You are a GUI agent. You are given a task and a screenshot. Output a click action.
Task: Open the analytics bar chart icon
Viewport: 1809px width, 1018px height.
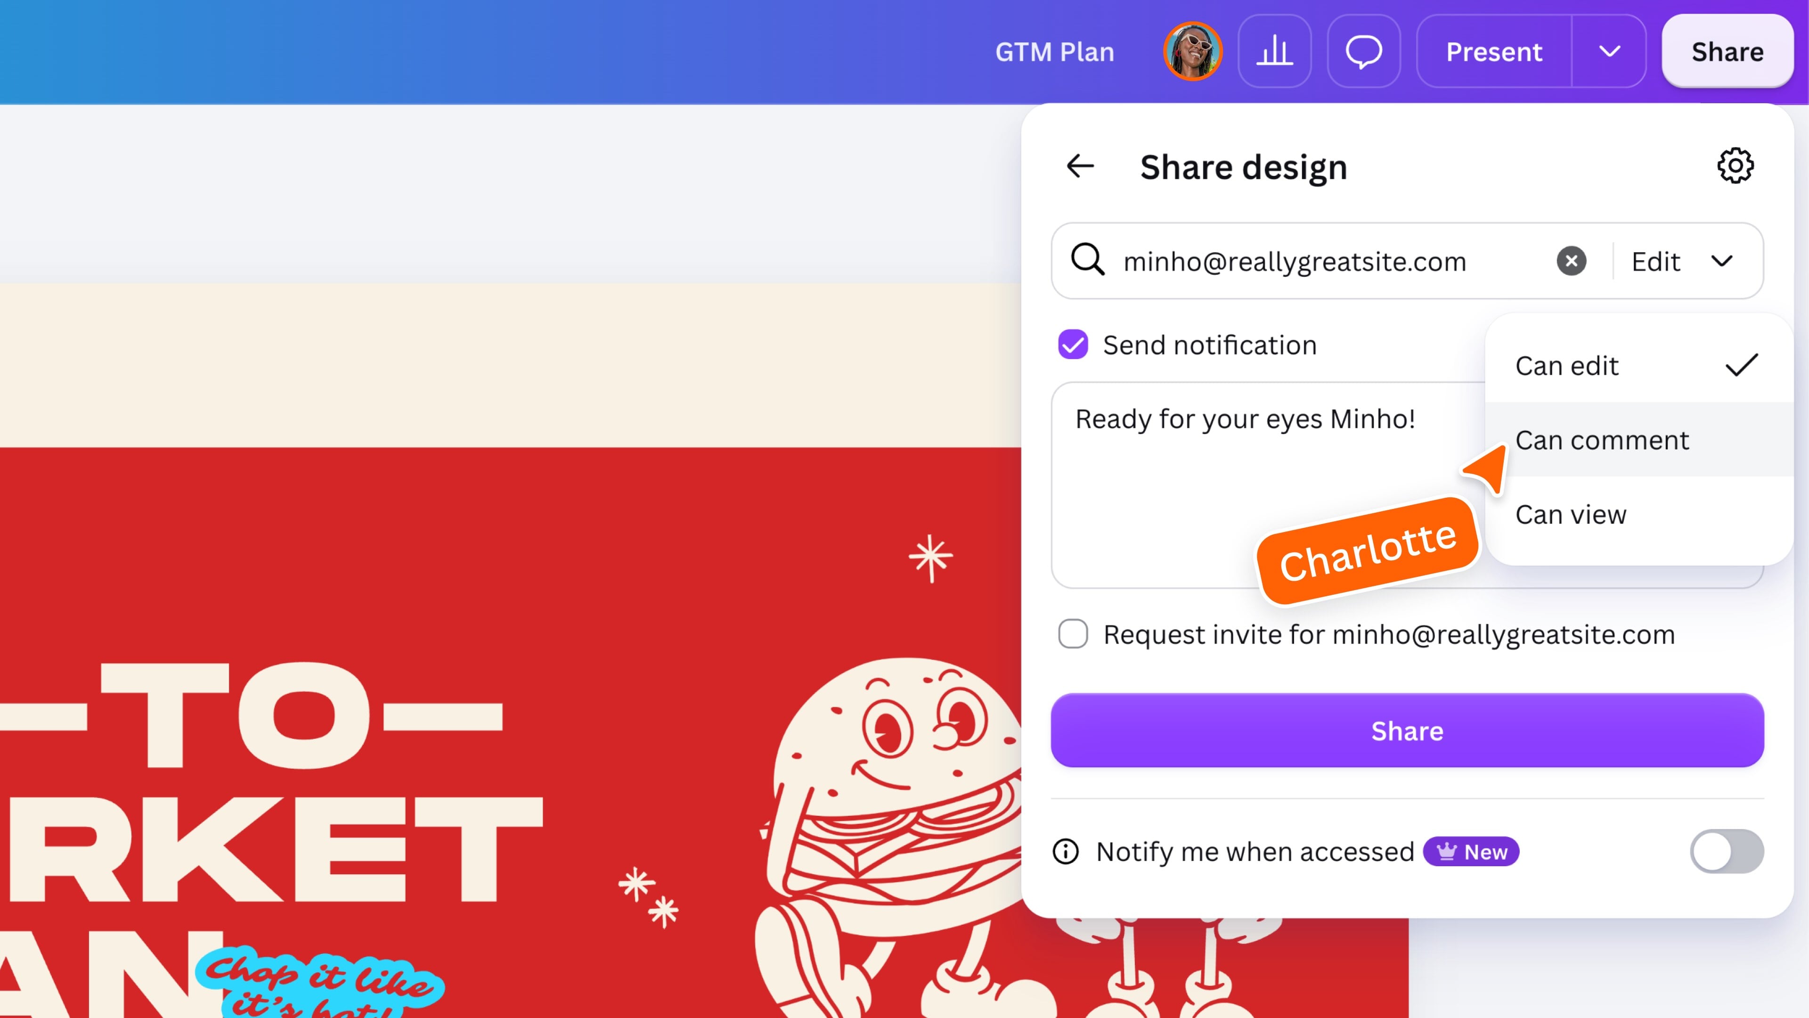click(1275, 51)
